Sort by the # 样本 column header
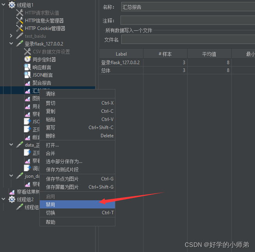Screen dimensions: 255x252 click(x=165, y=54)
